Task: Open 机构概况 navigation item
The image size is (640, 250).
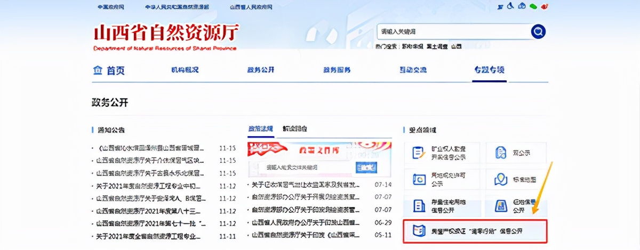Action: coord(185,70)
